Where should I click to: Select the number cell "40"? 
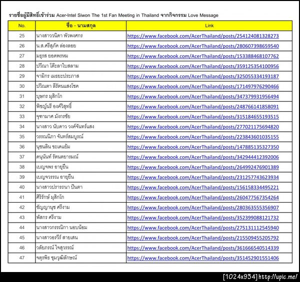[22, 187]
